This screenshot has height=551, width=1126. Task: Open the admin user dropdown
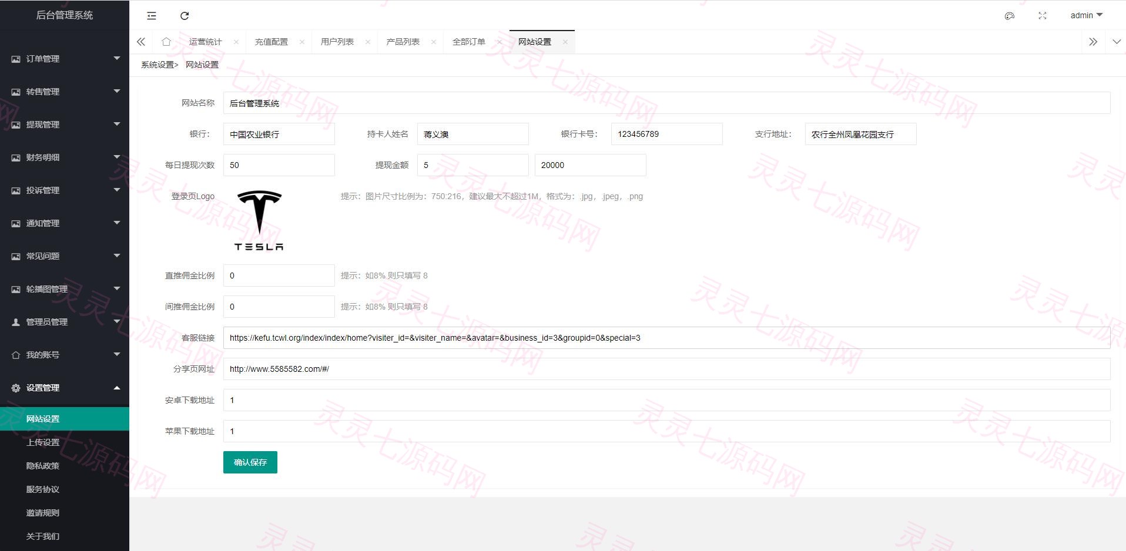pyautogui.click(x=1086, y=15)
